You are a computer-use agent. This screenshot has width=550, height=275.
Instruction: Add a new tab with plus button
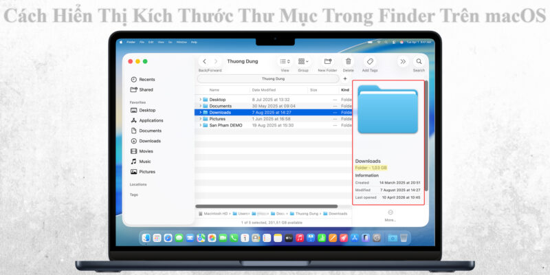345,78
